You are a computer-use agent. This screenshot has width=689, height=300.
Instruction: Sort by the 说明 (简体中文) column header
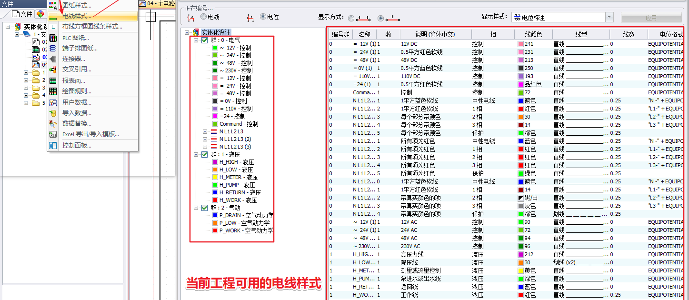[435, 34]
